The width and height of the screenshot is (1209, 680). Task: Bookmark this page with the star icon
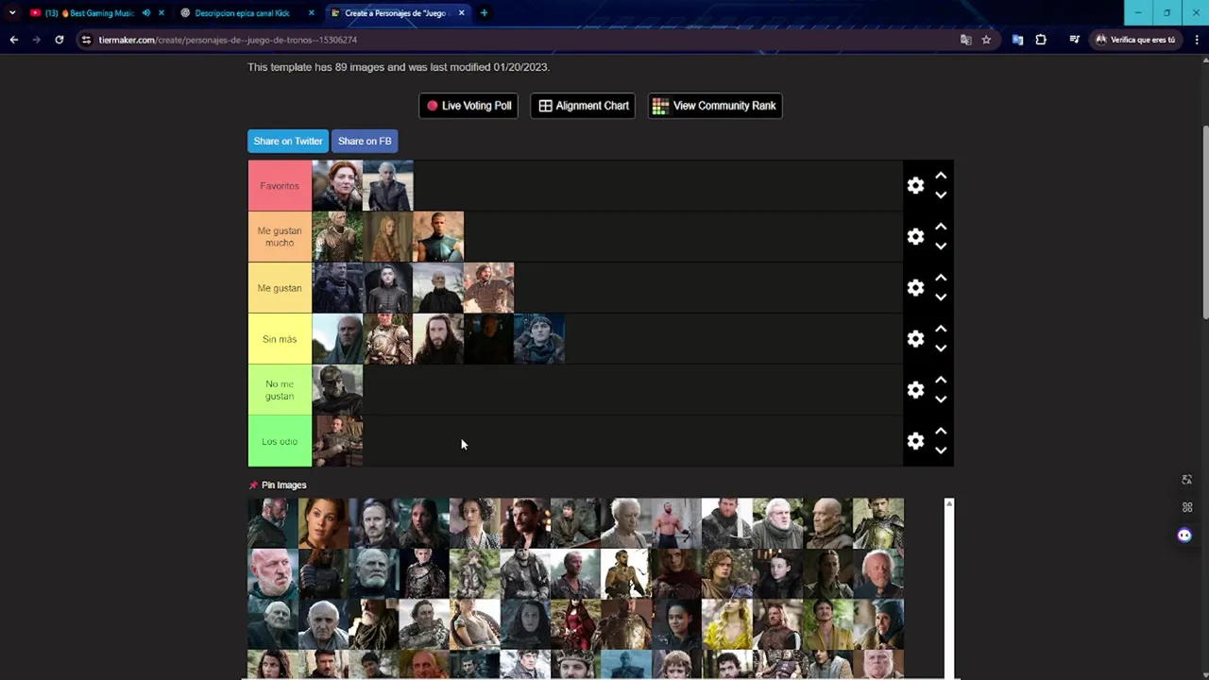click(986, 40)
